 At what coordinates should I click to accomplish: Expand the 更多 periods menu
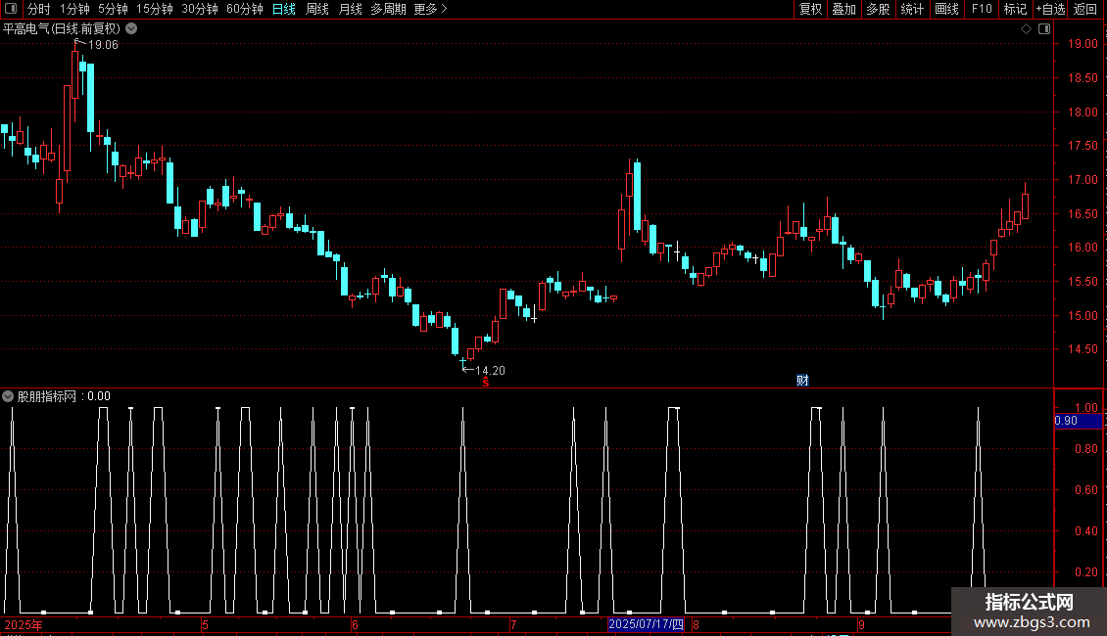click(431, 9)
